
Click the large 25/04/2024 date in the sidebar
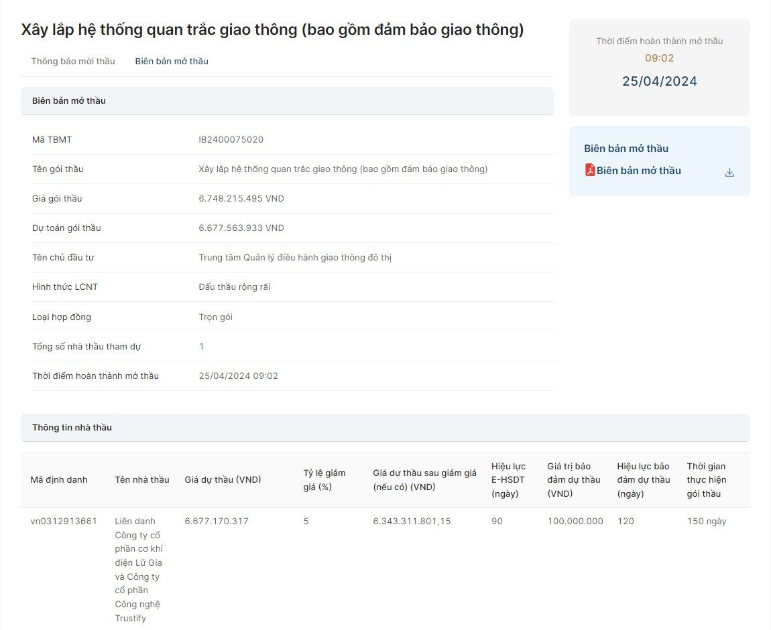[659, 81]
